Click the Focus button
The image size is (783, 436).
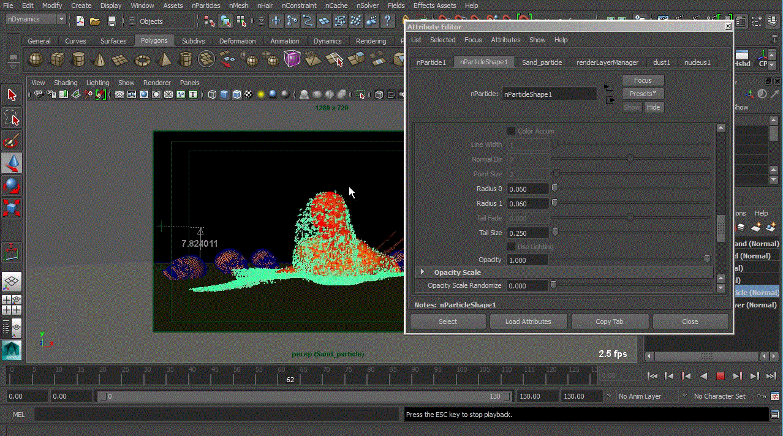(x=643, y=80)
